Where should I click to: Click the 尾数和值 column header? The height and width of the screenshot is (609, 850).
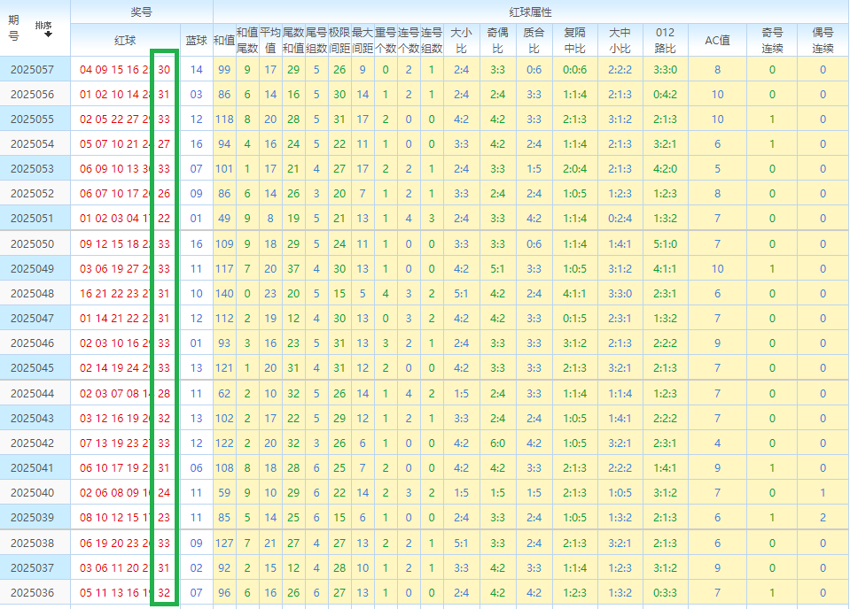point(293,40)
